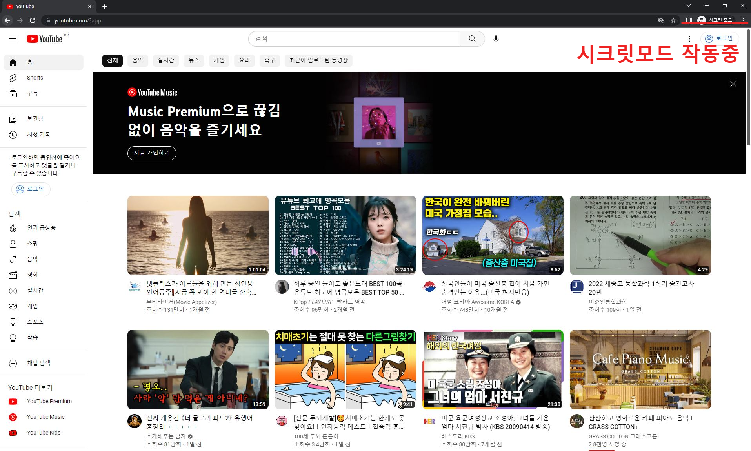The image size is (751, 451).
Task: Open channel 소개해주는 남자
Action: click(166, 436)
